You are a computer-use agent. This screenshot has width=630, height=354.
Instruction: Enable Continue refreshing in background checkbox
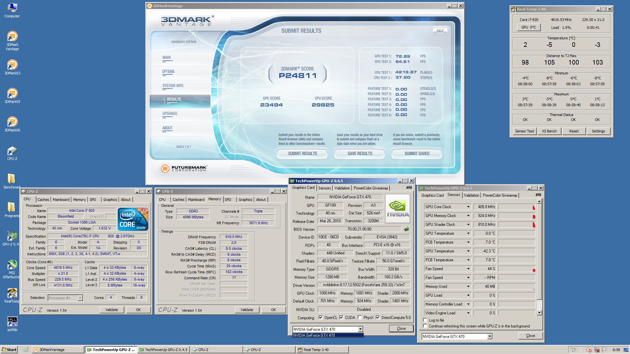(x=425, y=326)
